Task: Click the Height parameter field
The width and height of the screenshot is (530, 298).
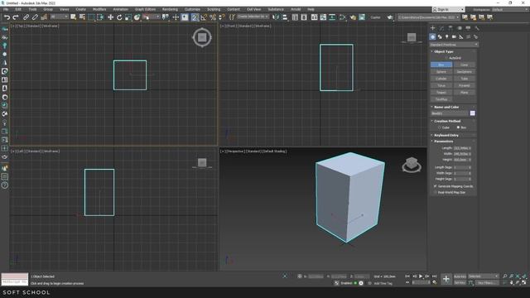Action: [461, 160]
